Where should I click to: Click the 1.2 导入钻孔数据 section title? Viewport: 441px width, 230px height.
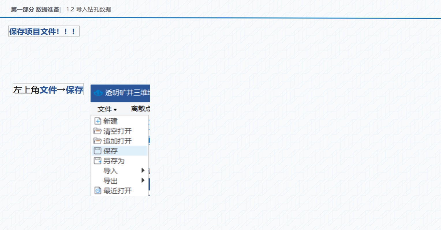coord(88,10)
